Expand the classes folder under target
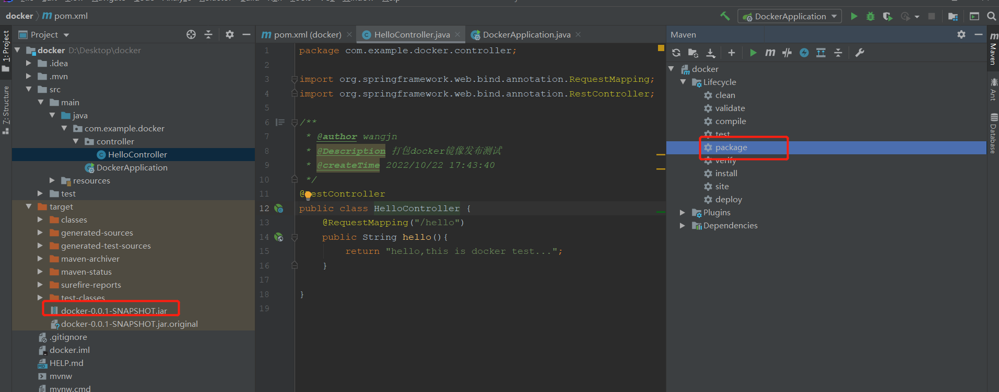999x392 pixels. pos(40,219)
